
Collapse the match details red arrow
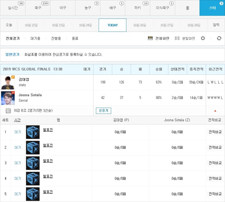coord(215,111)
